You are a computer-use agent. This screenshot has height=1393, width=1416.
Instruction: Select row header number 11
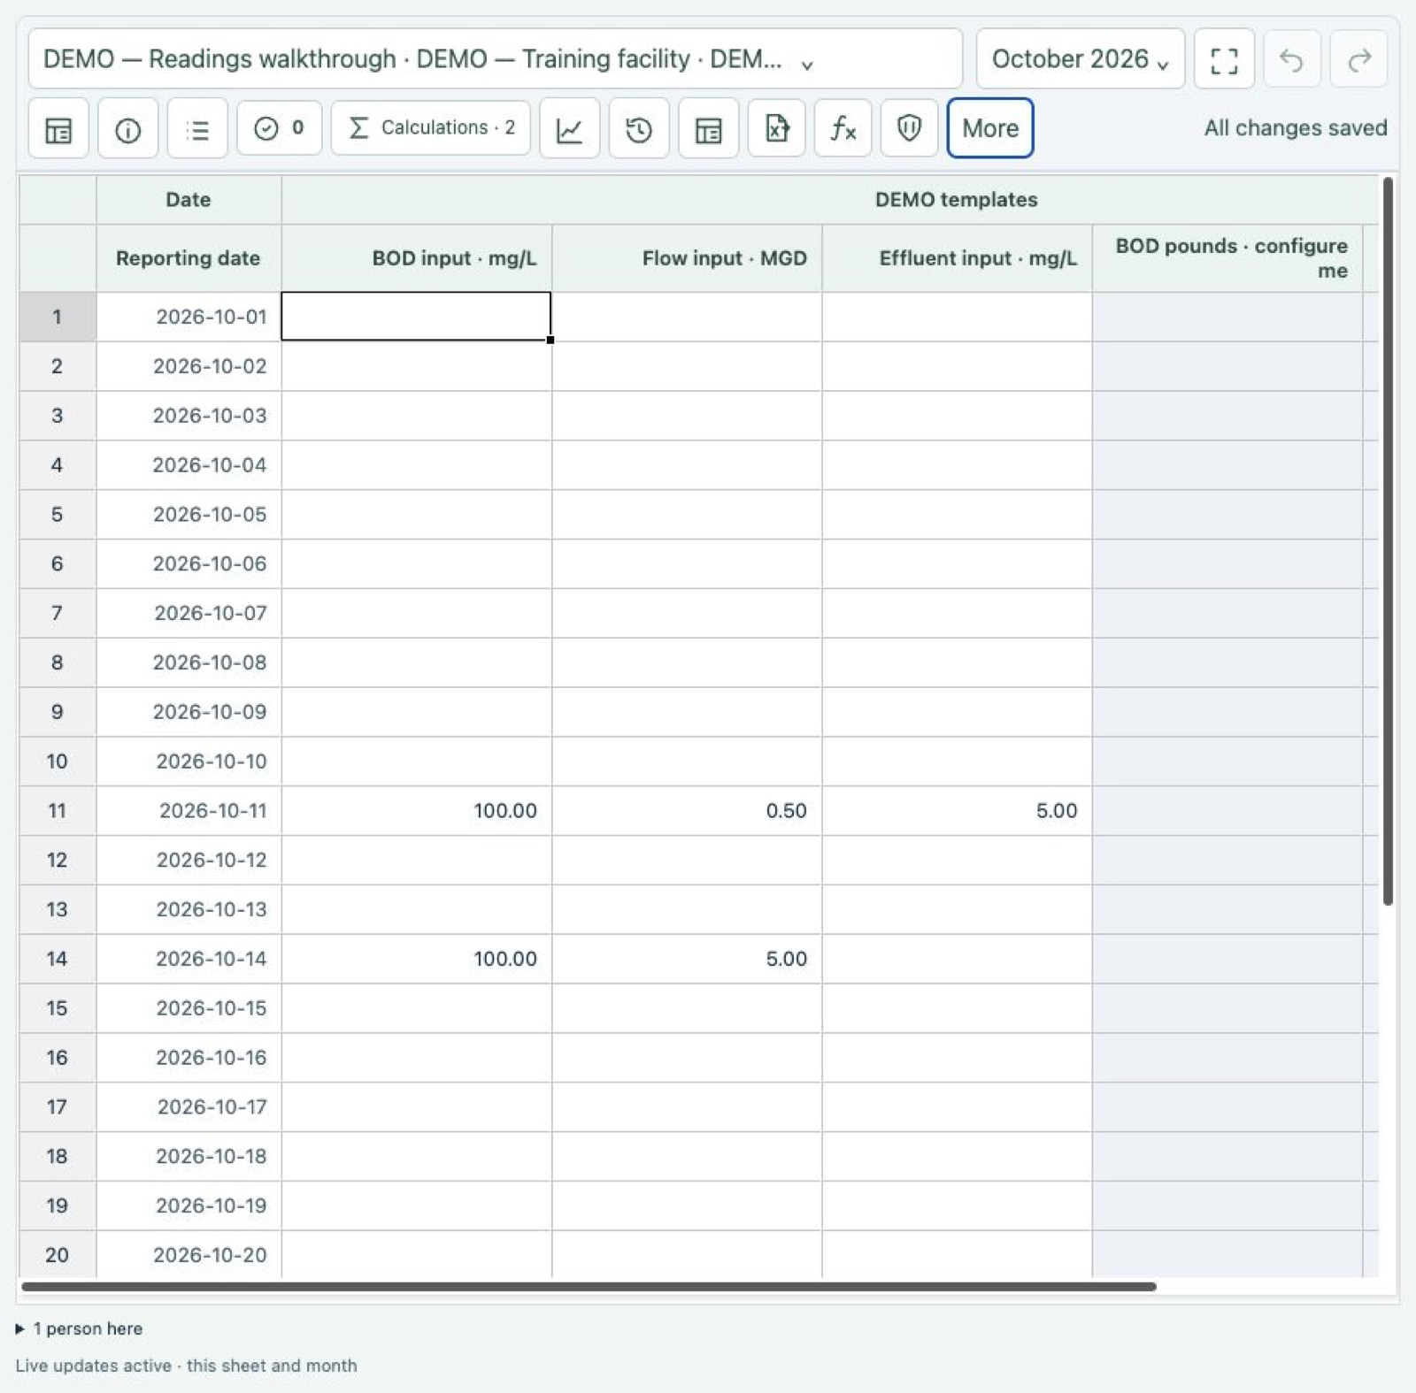tap(58, 810)
